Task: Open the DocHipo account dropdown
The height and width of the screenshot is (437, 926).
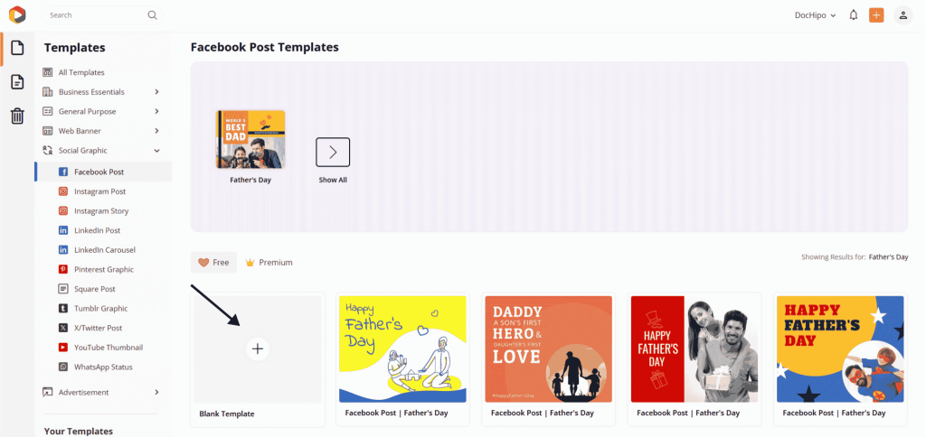Action: pyautogui.click(x=816, y=15)
